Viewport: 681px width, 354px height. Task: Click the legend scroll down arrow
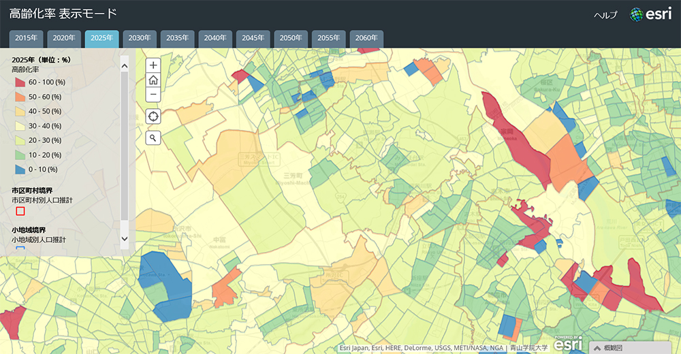[x=125, y=239]
